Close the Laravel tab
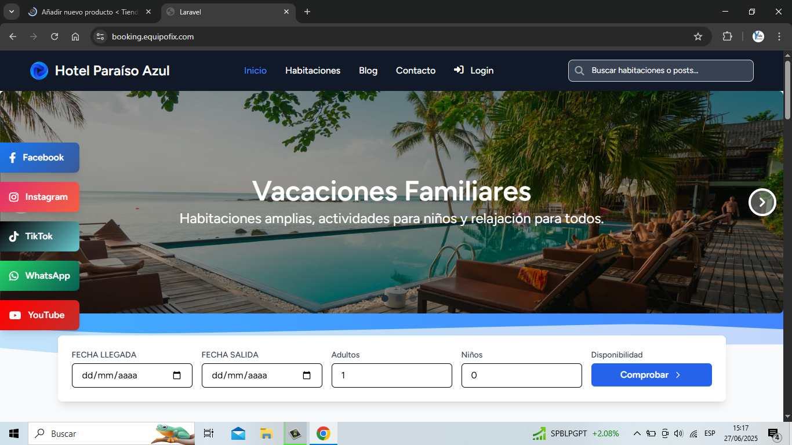The height and width of the screenshot is (445, 792). (x=286, y=12)
